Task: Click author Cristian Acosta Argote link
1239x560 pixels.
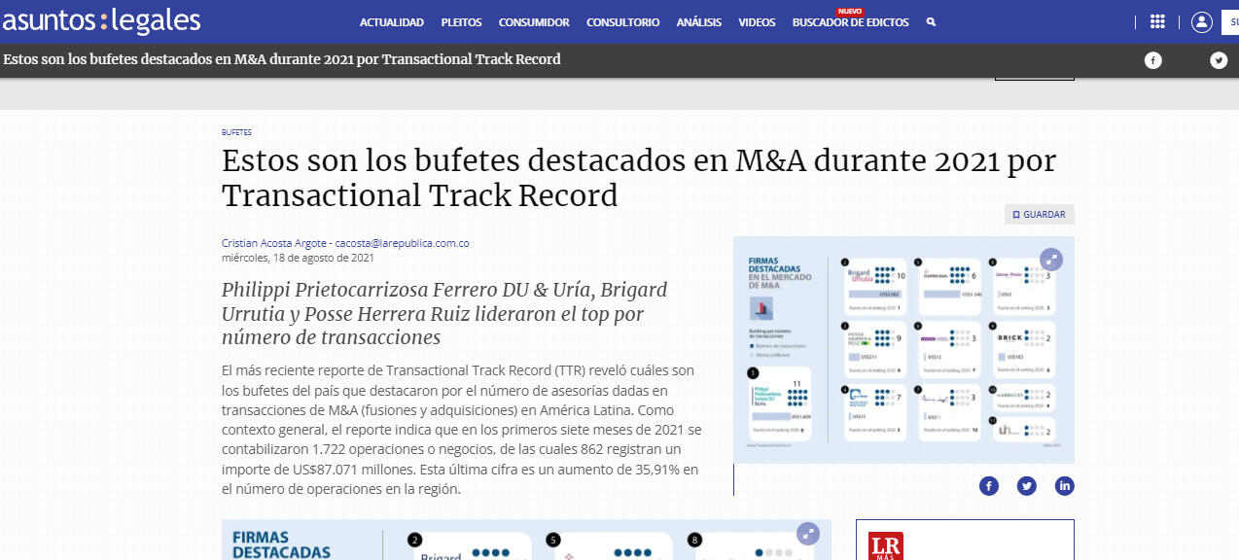Action: tap(274, 243)
